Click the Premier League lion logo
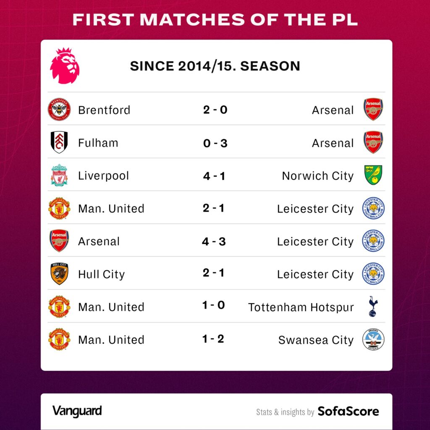Screen dimensions: 430x430 (64, 66)
